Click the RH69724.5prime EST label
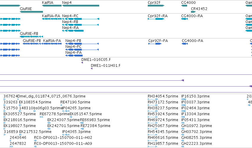 [x=163, y=120]
